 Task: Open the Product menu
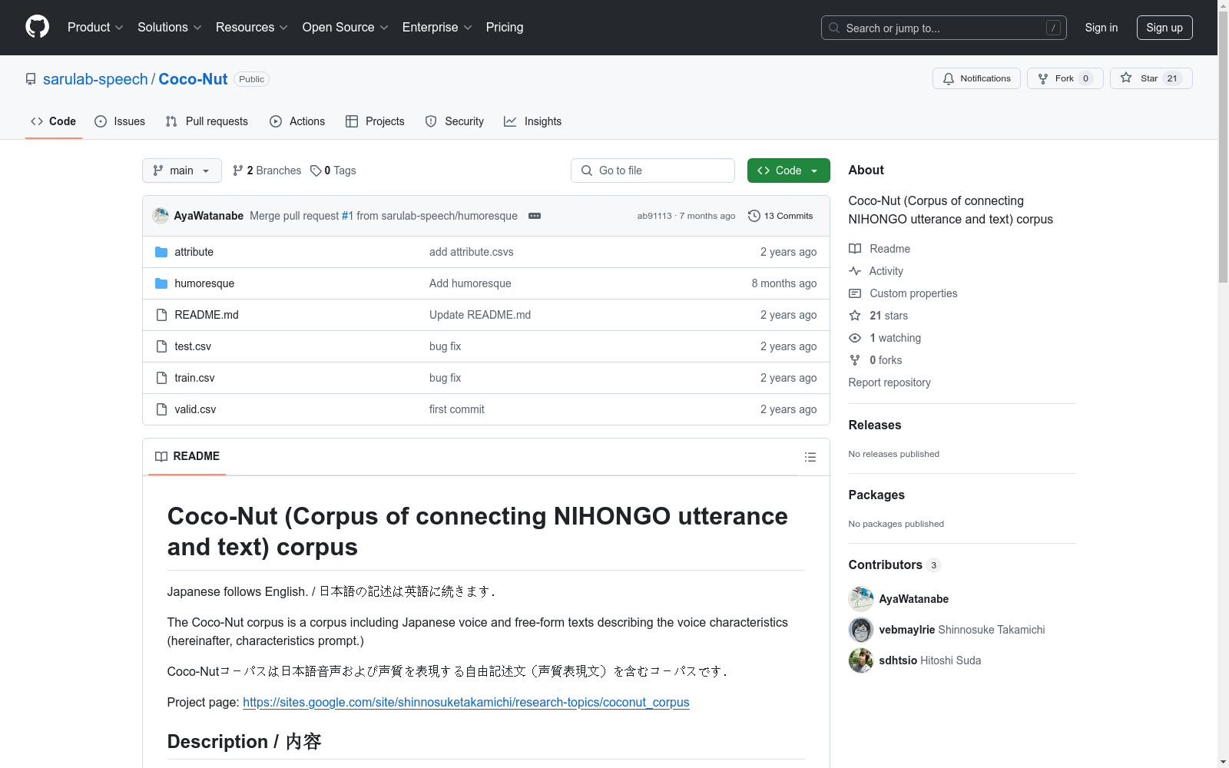point(95,27)
